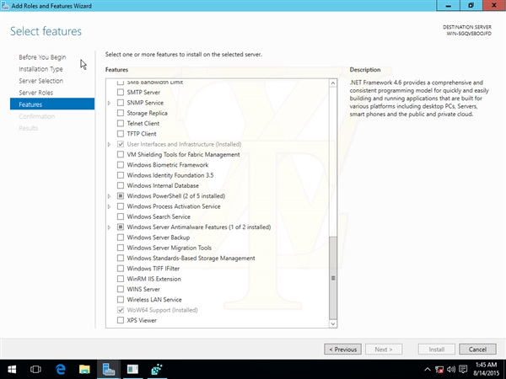Go to Server Selection step
This screenshot has width=506, height=379.
coord(41,81)
